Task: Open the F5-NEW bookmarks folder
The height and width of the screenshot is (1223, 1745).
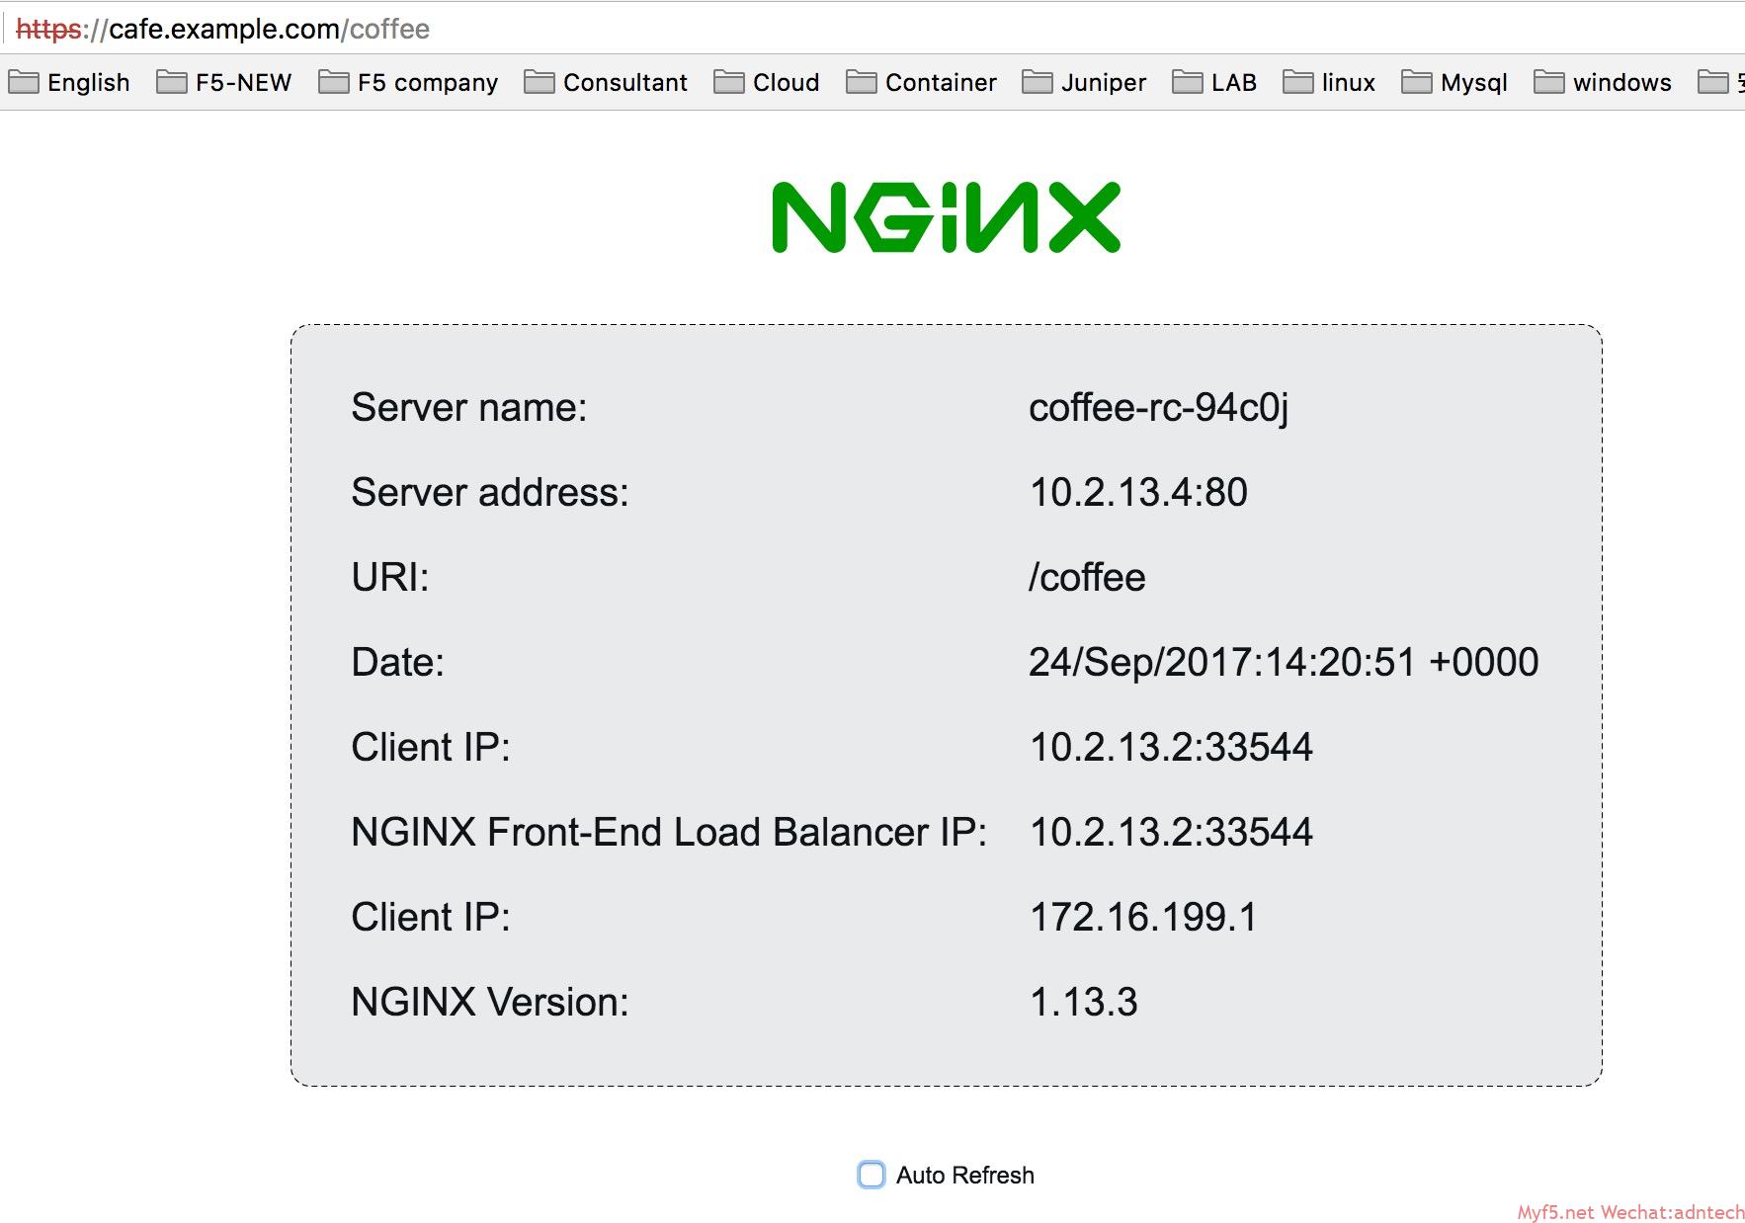Action: click(224, 82)
